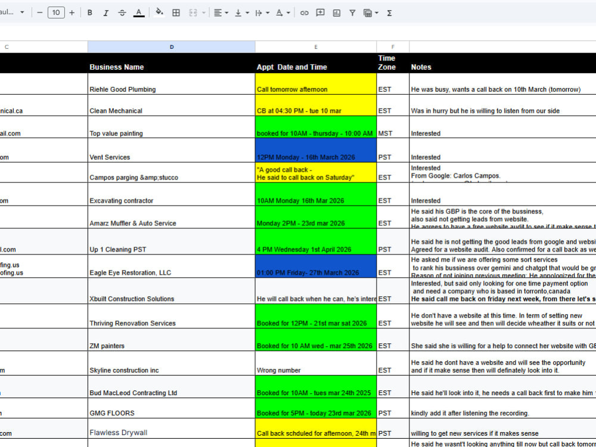596x447 pixels.
Task: Select the Clean Mechanical cell
Action: [x=172, y=105]
